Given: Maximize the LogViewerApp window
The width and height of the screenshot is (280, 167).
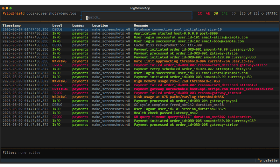Looking at the screenshot, I should (x=10, y=8).
